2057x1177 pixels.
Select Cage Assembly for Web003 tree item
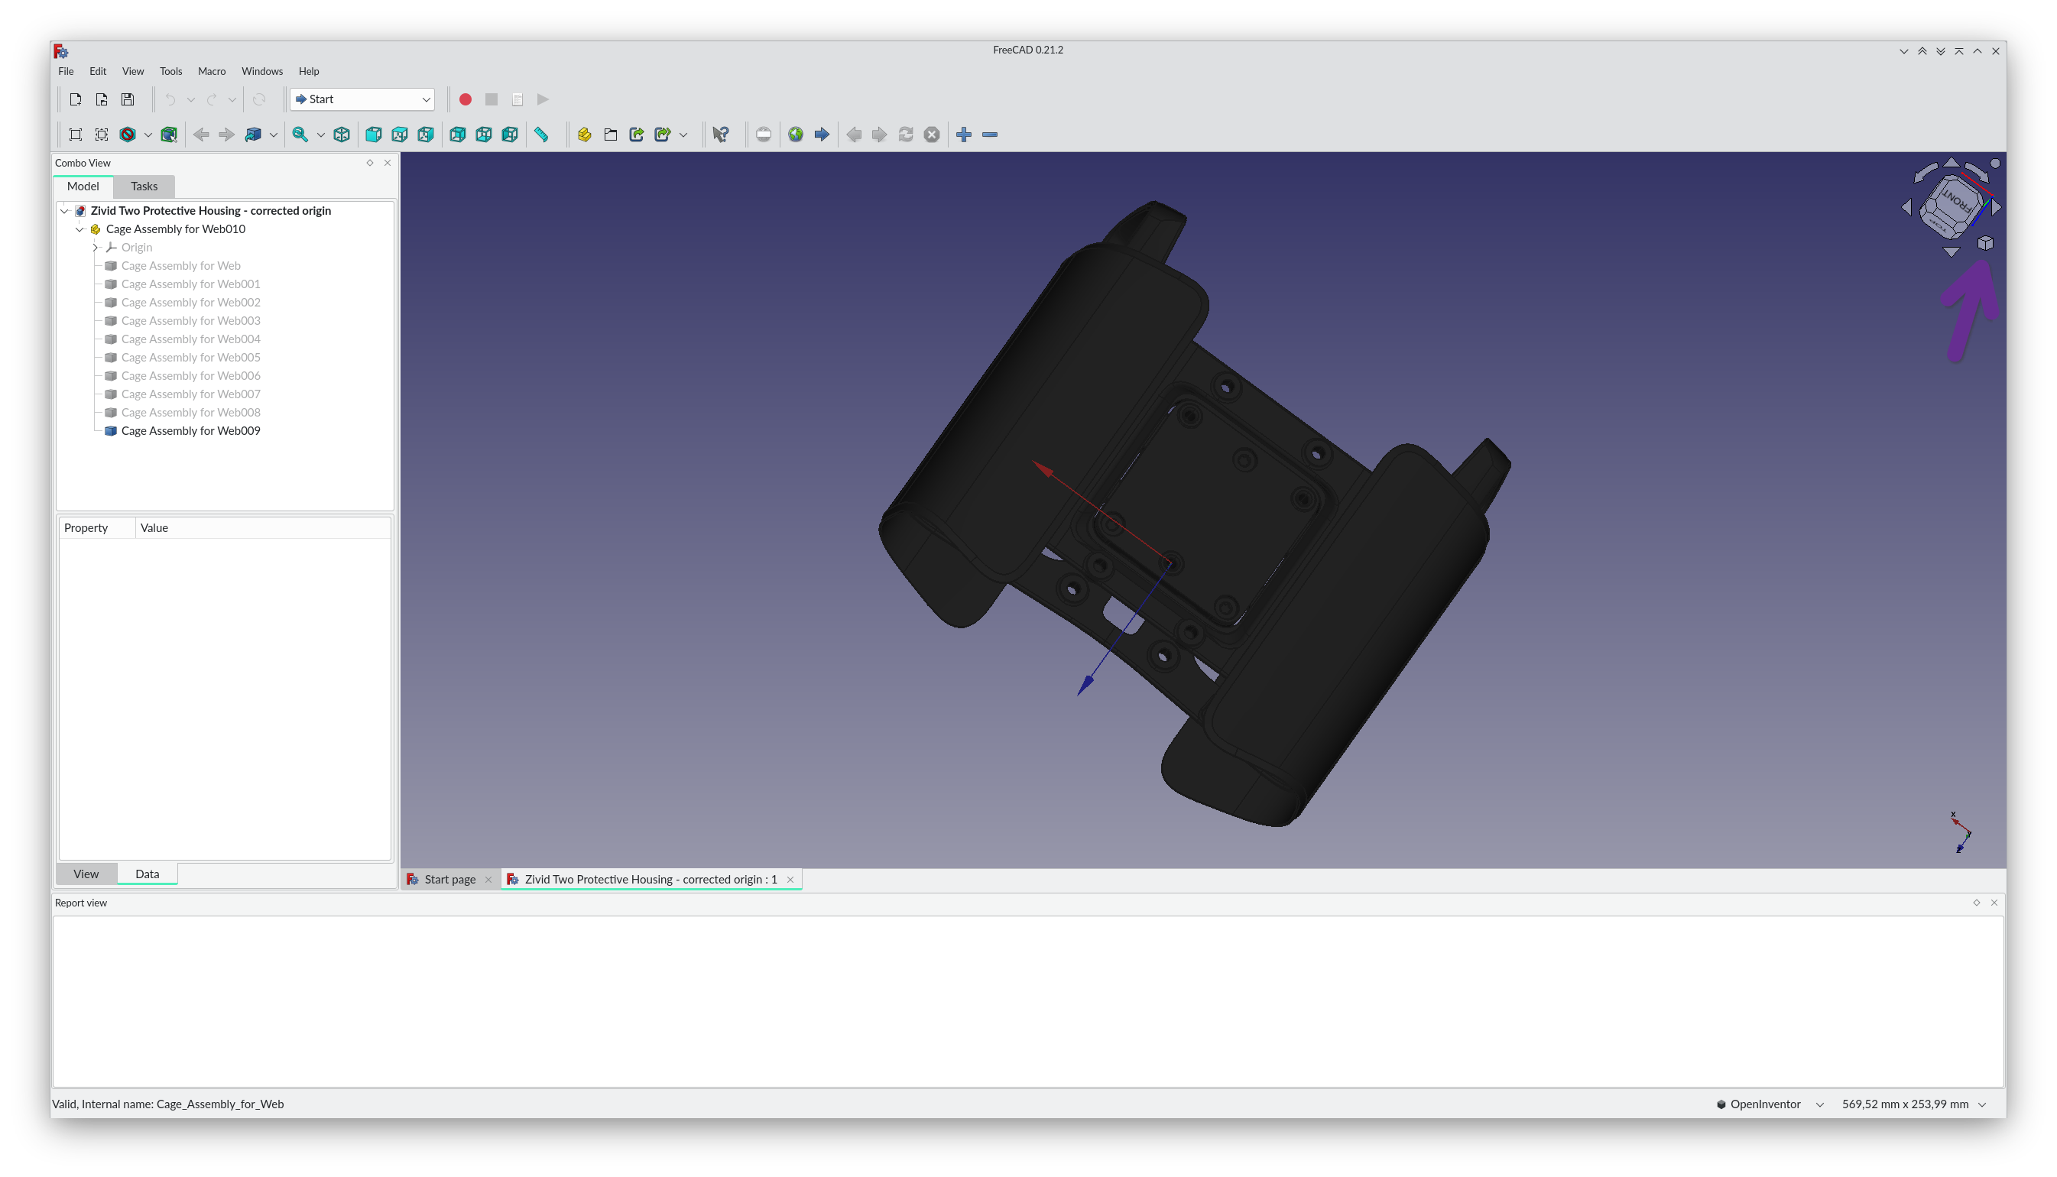tap(191, 321)
